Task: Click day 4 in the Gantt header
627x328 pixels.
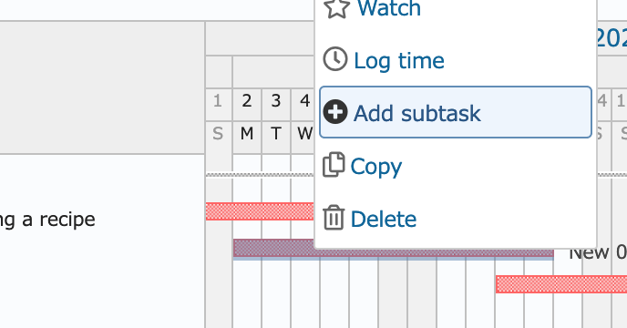Action: point(304,101)
